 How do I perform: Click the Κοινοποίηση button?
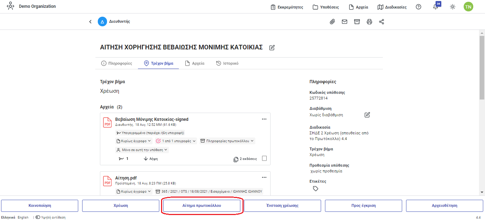click(39, 205)
